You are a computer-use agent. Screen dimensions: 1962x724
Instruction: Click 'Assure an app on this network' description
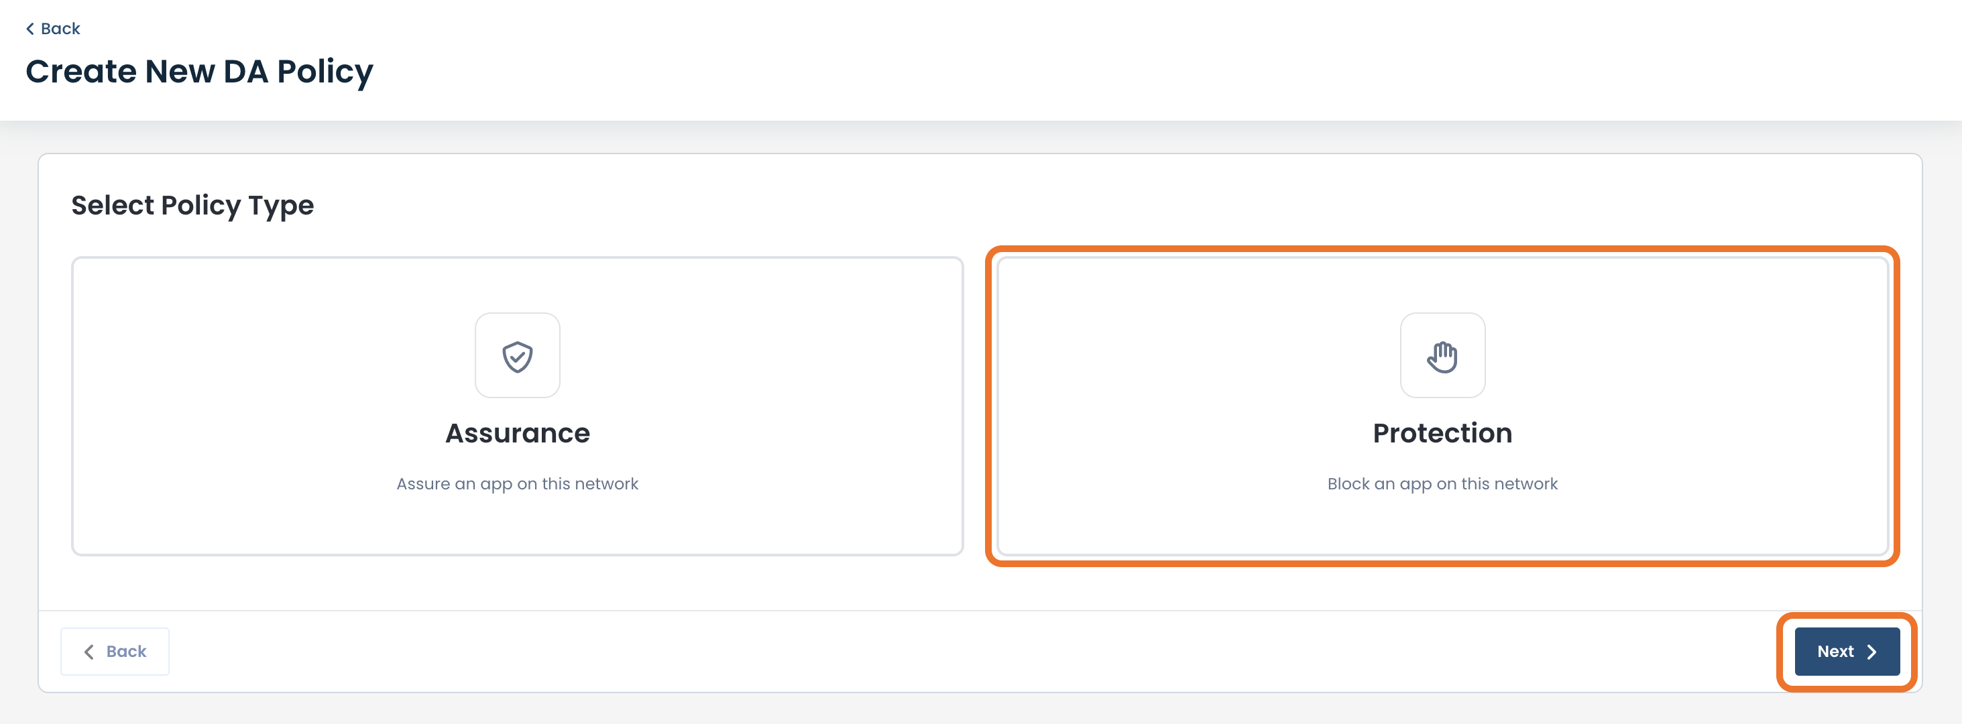point(517,484)
